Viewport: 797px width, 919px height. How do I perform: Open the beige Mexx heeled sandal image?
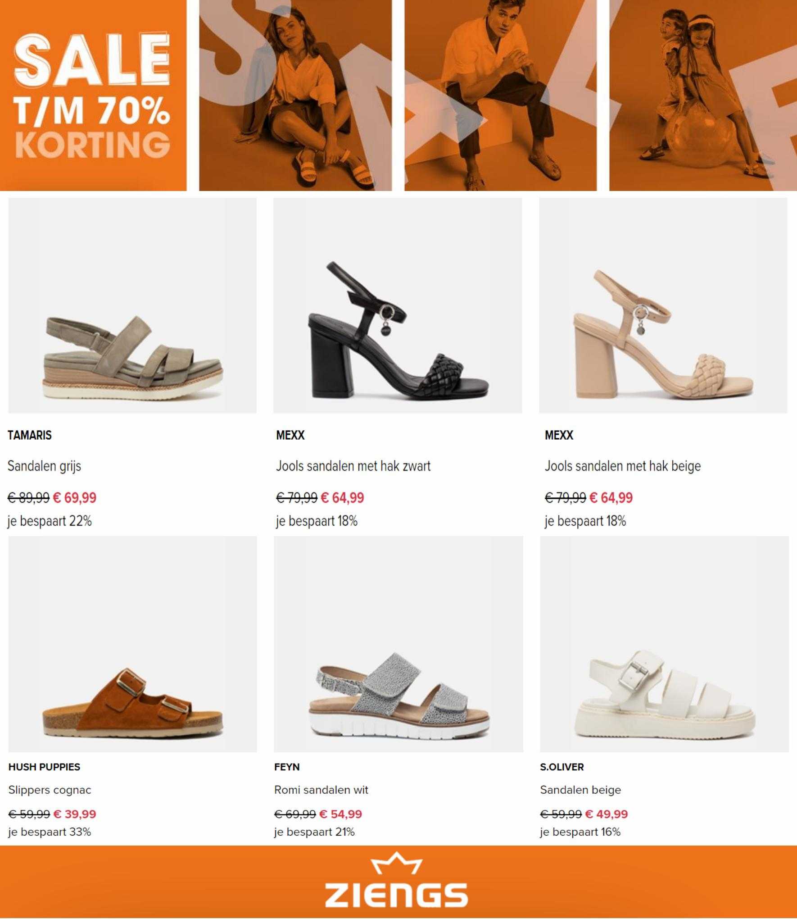[663, 305]
